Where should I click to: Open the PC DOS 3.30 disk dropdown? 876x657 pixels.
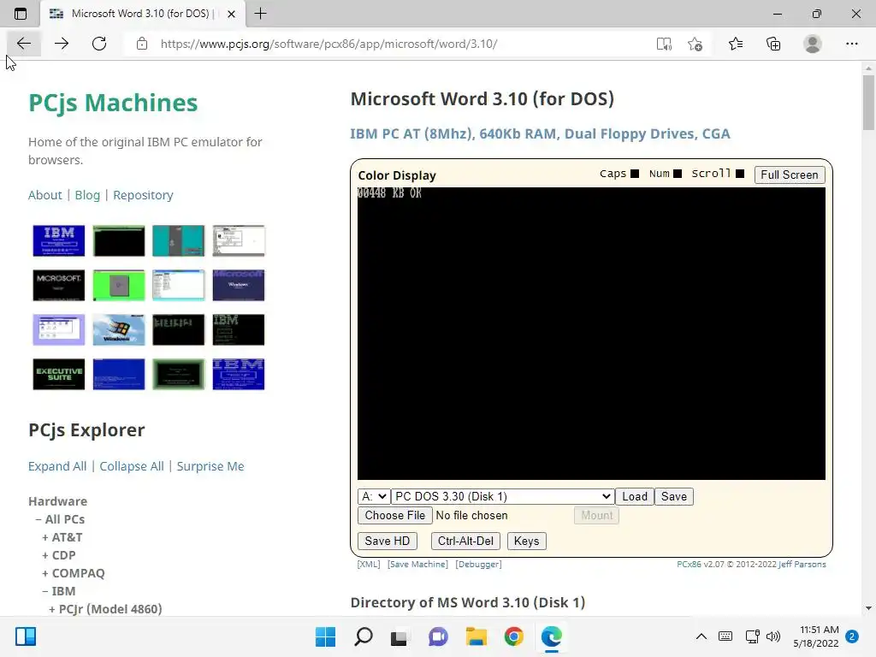pos(502,497)
